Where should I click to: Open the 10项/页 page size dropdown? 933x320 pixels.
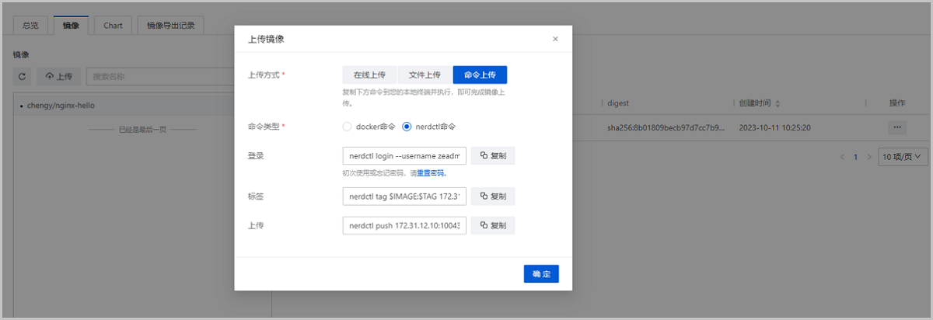[x=902, y=157]
